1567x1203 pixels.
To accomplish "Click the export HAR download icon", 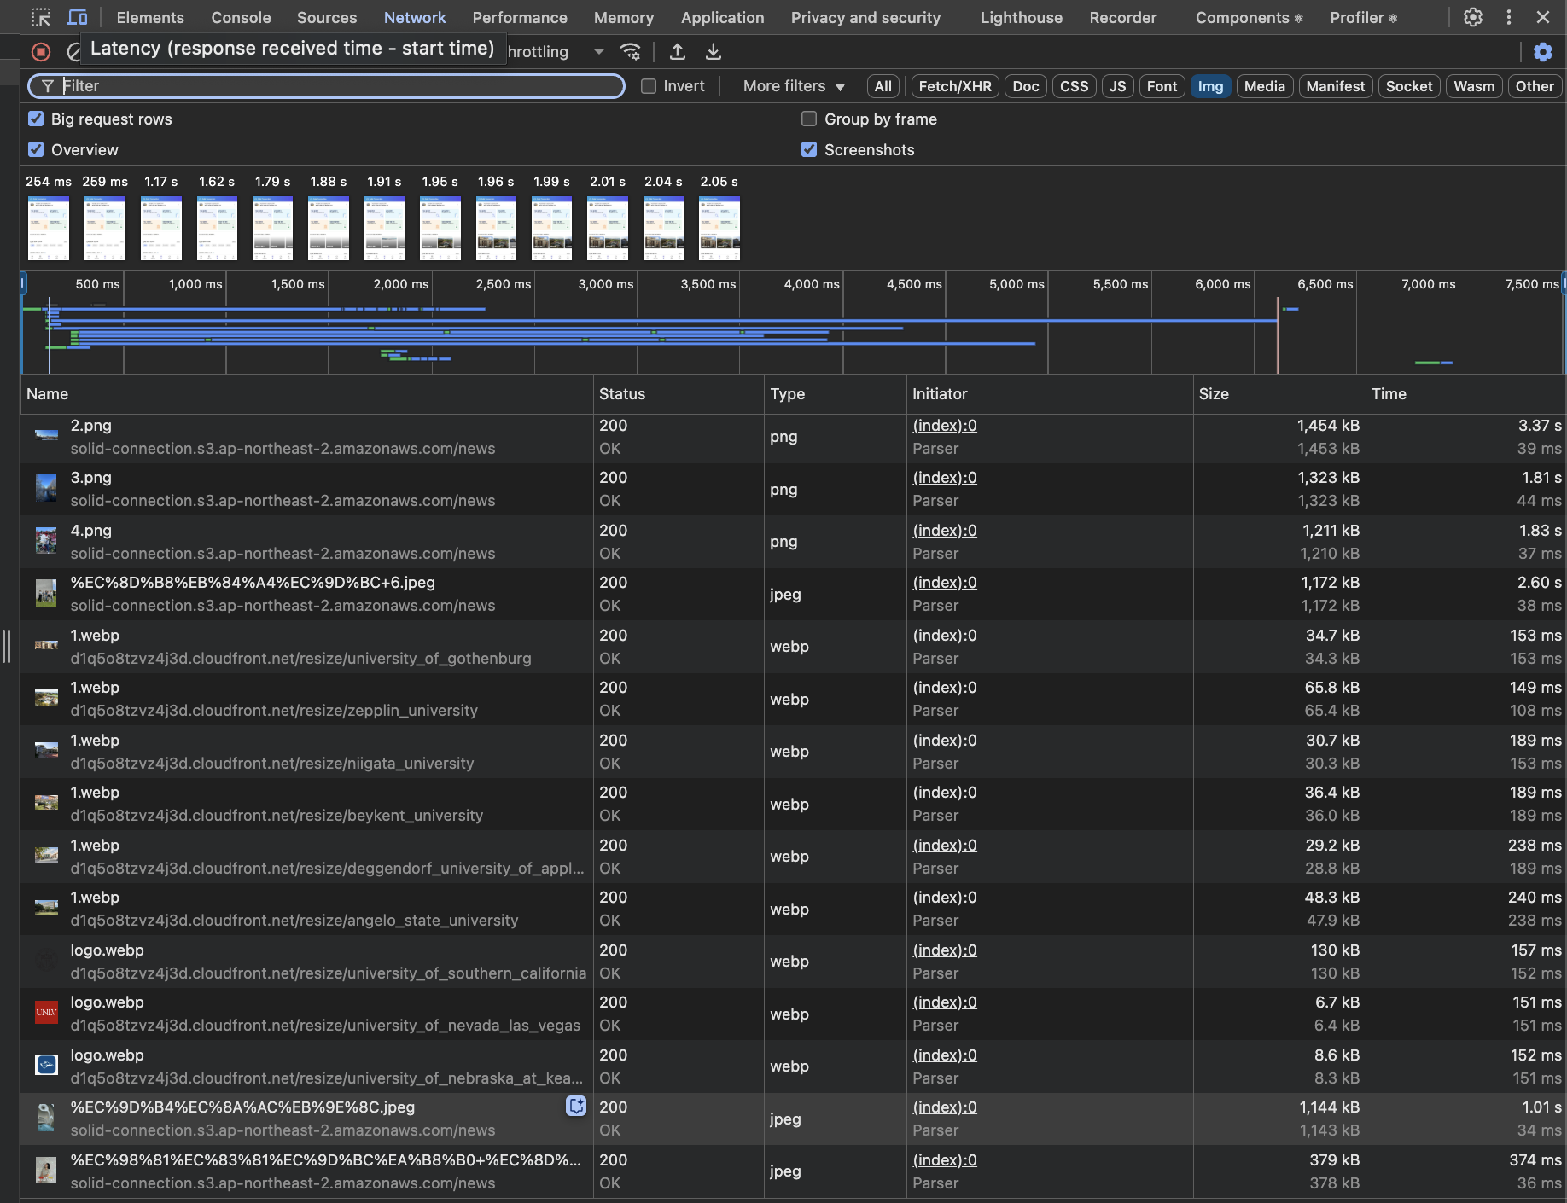I will tap(714, 52).
